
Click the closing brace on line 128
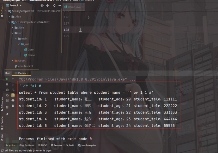tap(80, 30)
